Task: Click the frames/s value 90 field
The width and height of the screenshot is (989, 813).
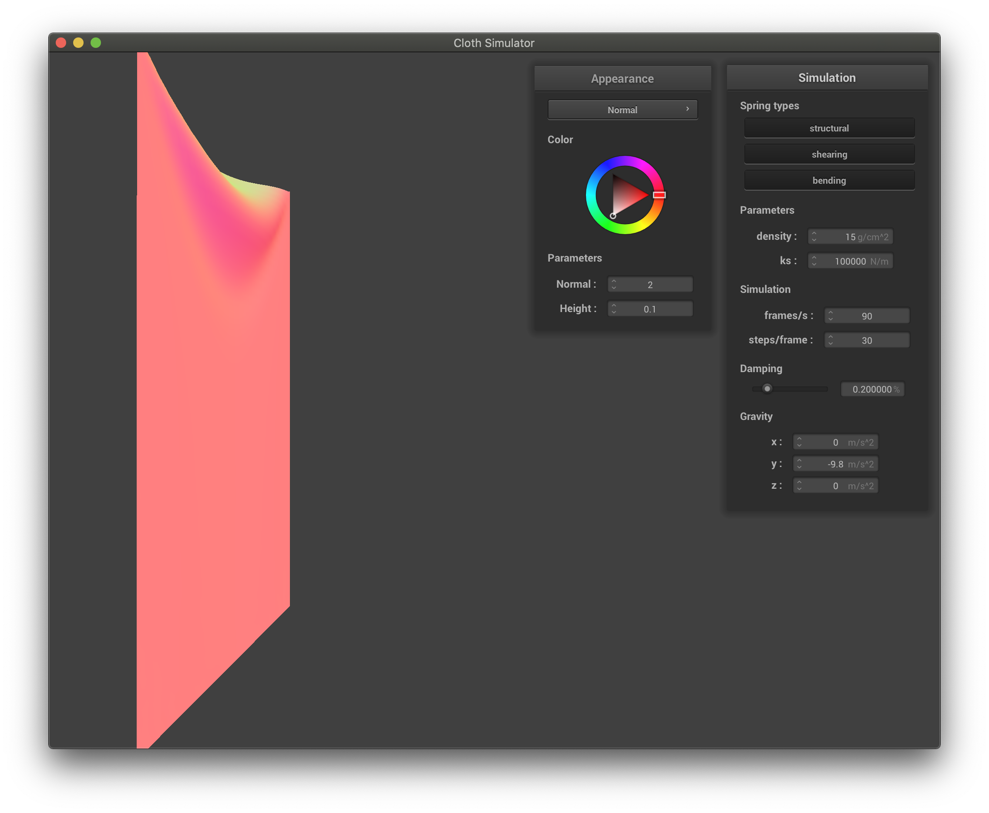Action: pyautogui.click(x=867, y=316)
